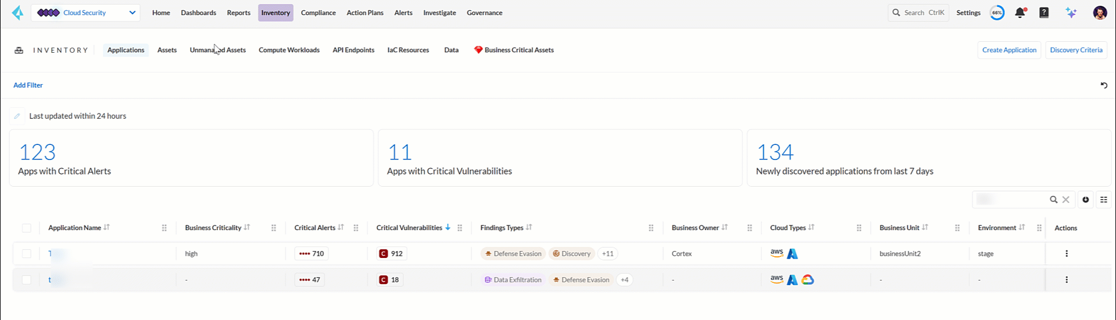The width and height of the screenshot is (1116, 320).
Task: Click the download table icon
Action: (1085, 199)
